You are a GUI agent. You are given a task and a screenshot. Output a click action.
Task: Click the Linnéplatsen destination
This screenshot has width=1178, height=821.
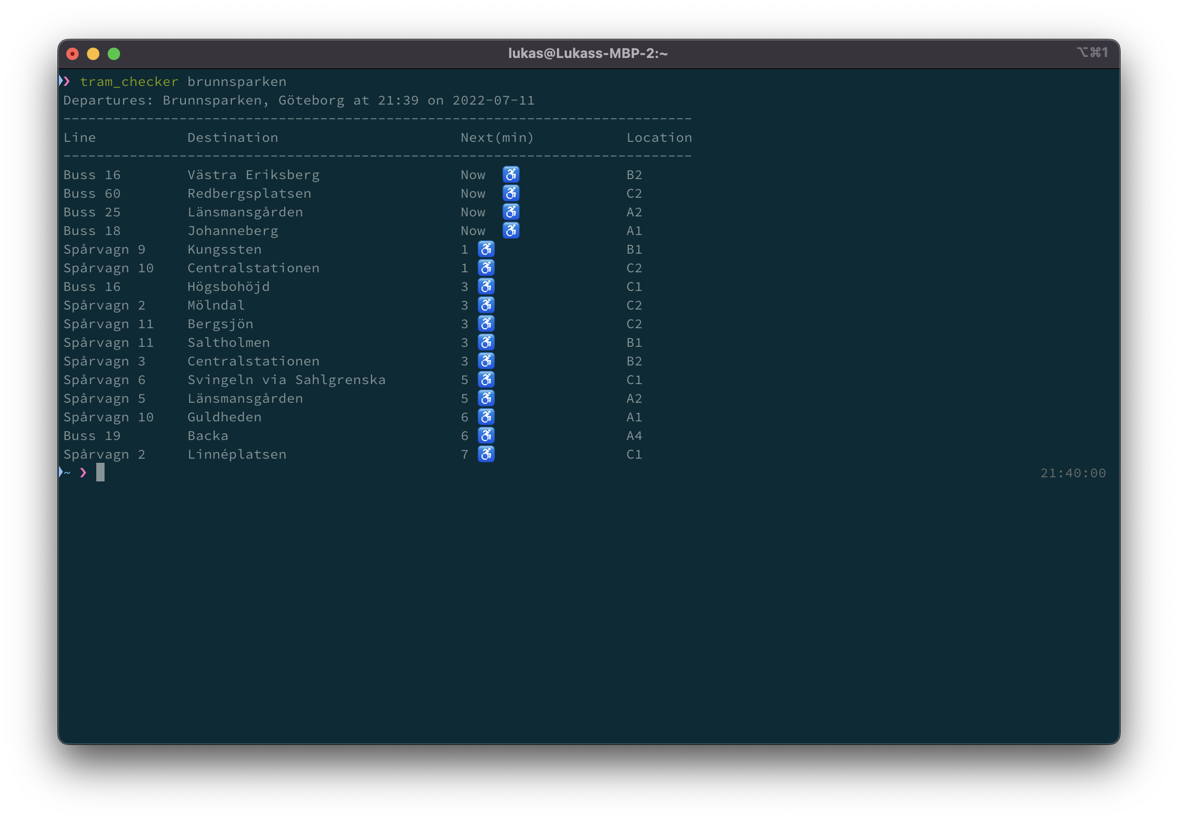(x=237, y=455)
